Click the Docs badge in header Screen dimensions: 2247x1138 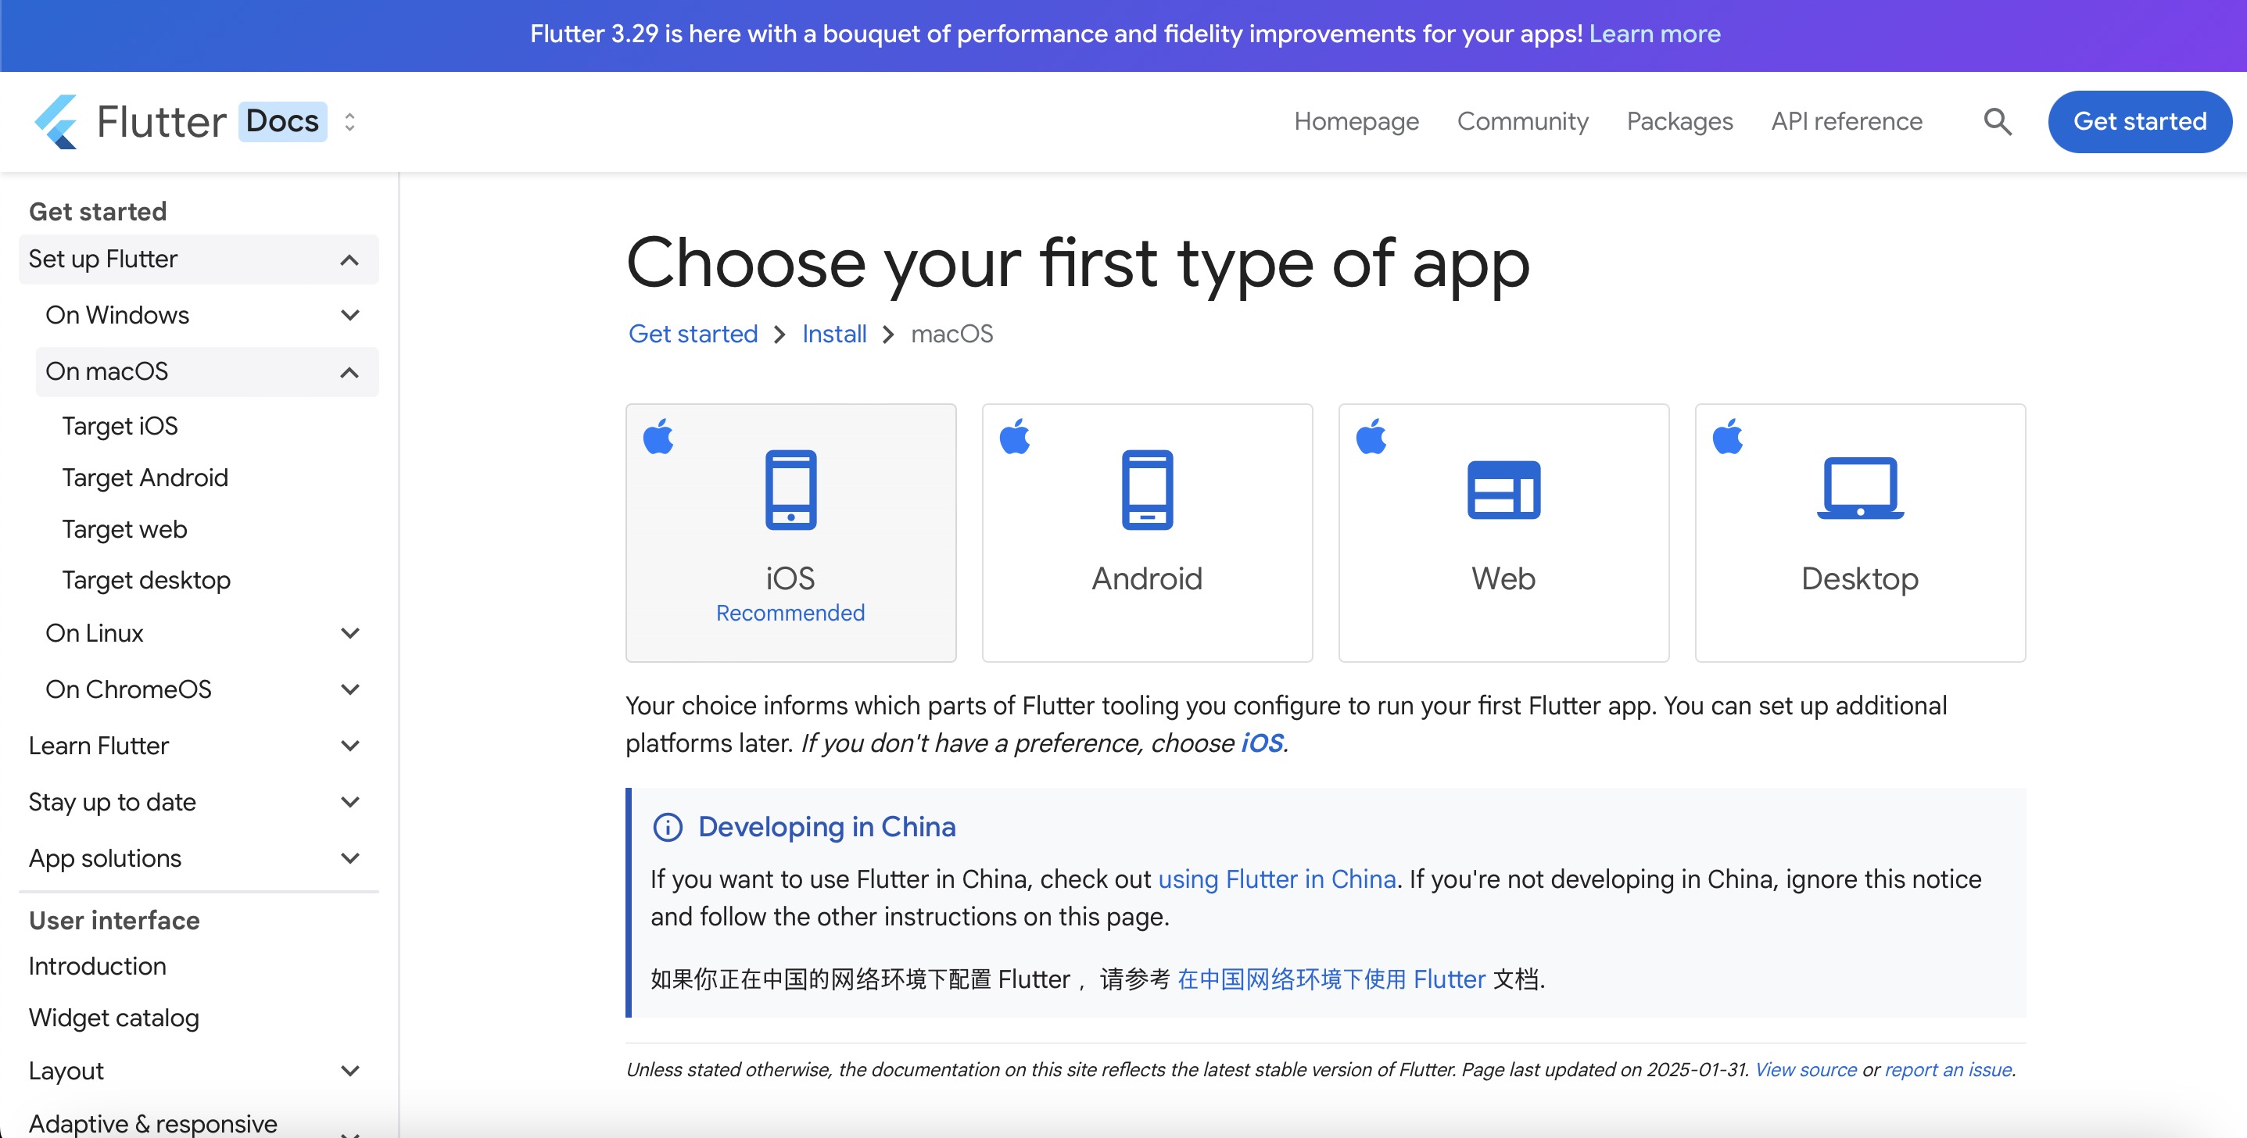281,121
